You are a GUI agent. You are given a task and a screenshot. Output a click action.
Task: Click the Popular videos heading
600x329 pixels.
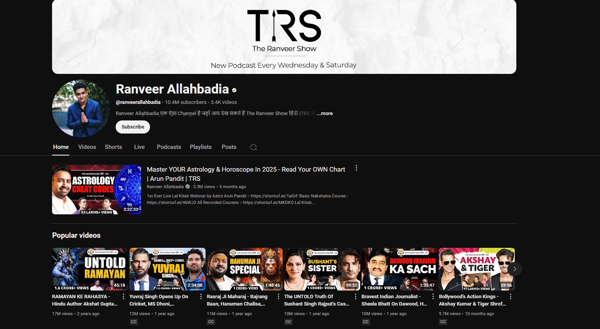click(76, 235)
